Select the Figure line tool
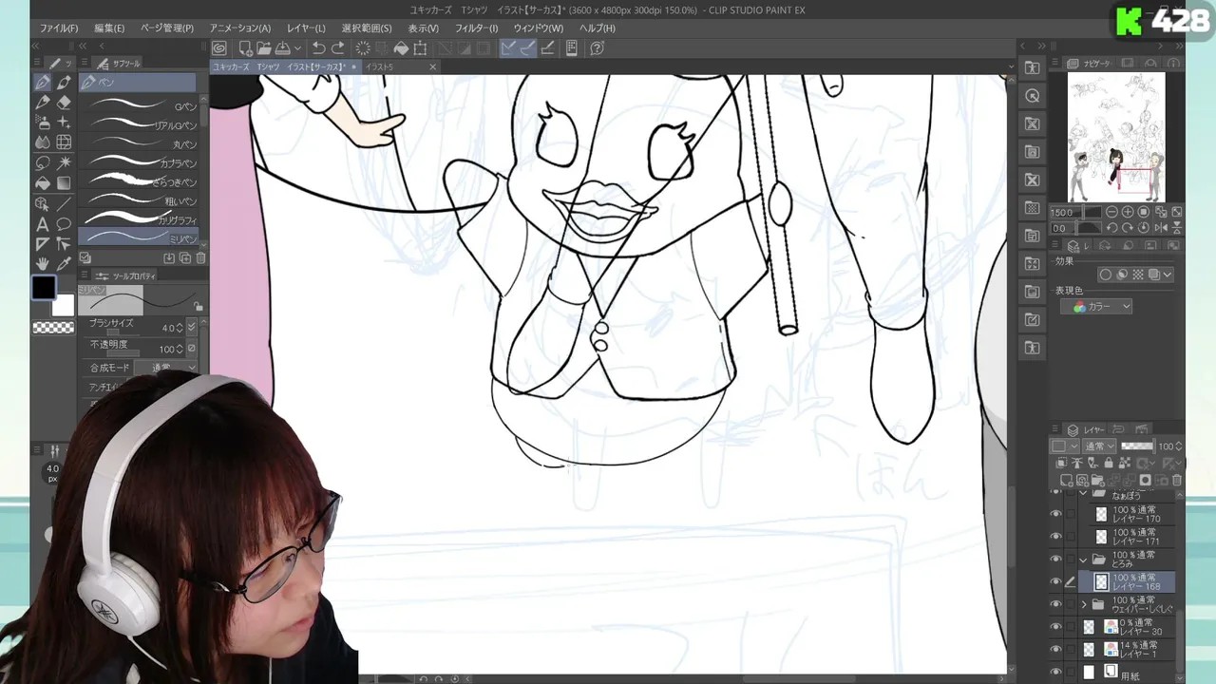 [x=64, y=203]
